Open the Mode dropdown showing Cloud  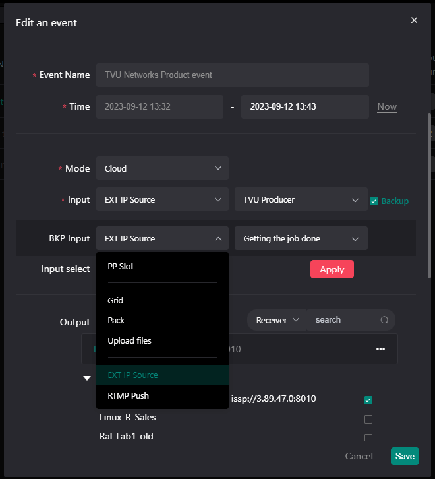tap(162, 168)
